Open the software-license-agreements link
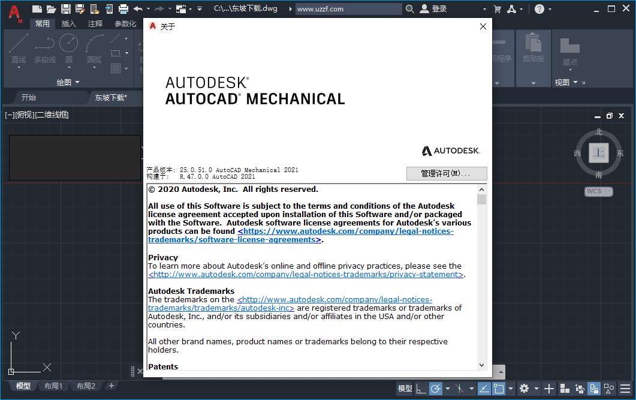The height and width of the screenshot is (400, 636). (x=300, y=235)
